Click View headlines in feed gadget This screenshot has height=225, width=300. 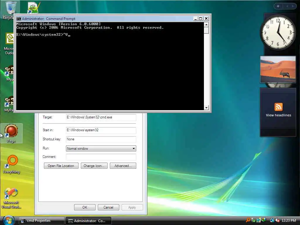[278, 115]
